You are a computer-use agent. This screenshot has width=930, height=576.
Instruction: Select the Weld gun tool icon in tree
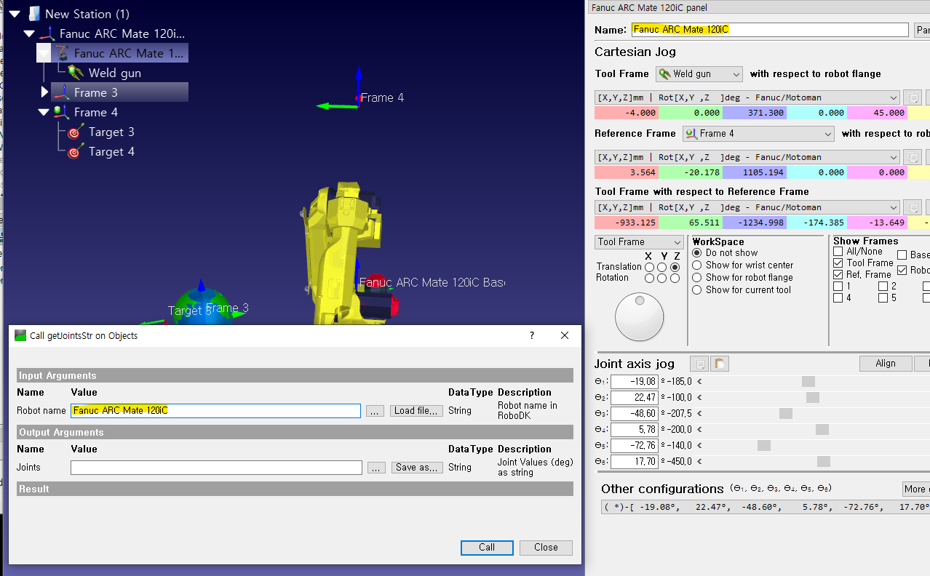76,73
